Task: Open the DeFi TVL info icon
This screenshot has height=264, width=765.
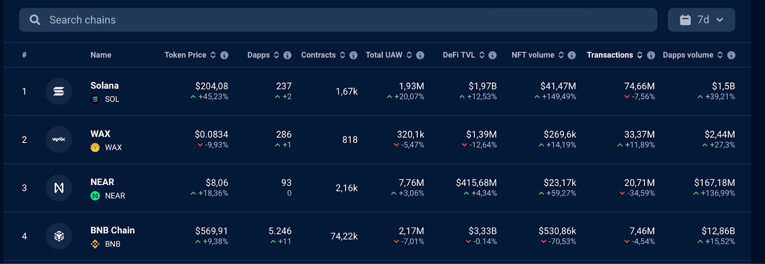Action: point(492,55)
